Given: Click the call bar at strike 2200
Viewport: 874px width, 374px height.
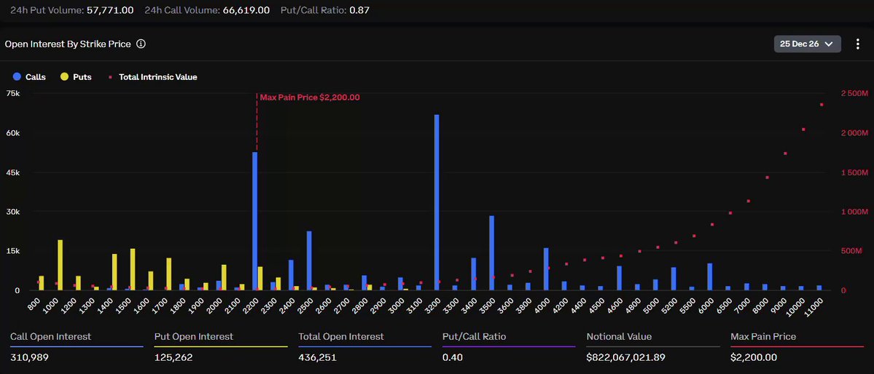Looking at the screenshot, I should 254,221.
